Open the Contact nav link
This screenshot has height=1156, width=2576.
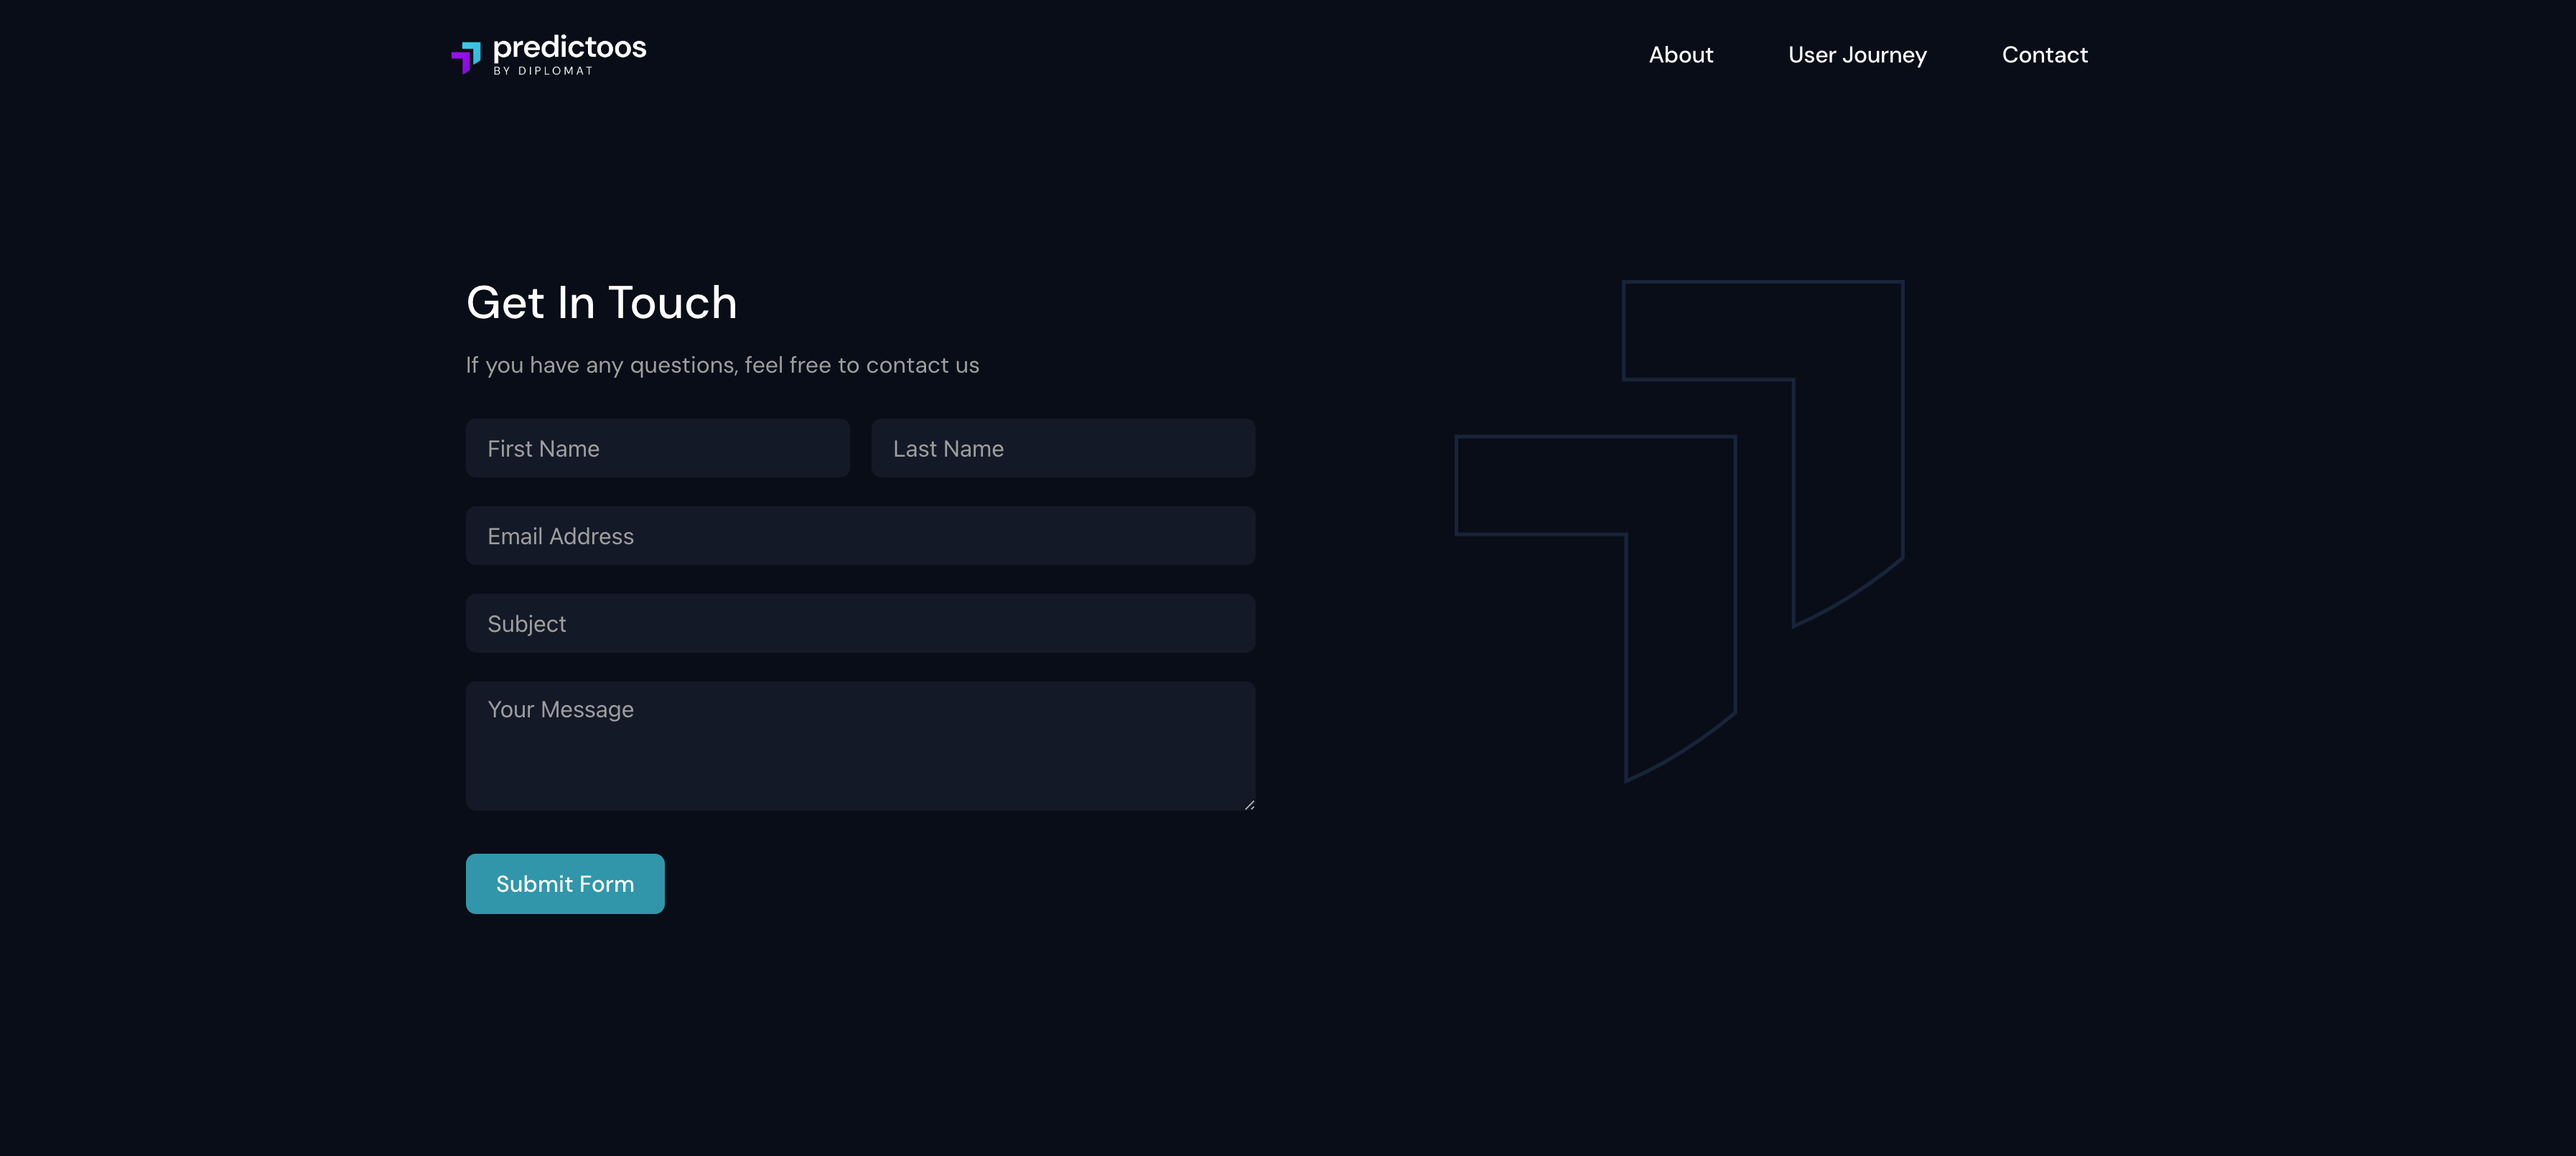coord(2044,55)
